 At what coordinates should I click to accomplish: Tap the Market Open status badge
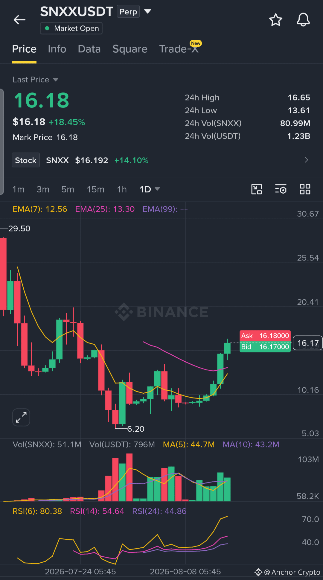71,28
